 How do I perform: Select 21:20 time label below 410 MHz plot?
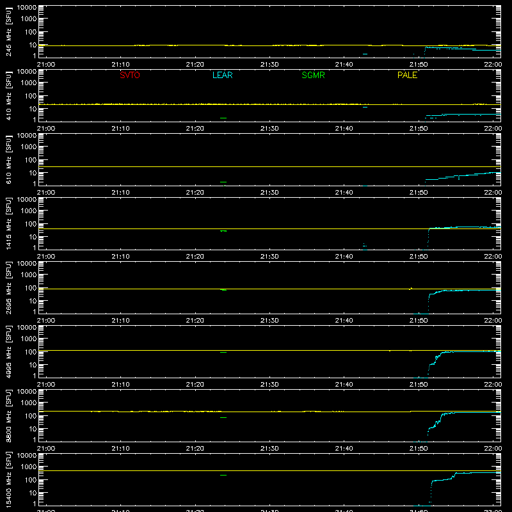[195, 129]
